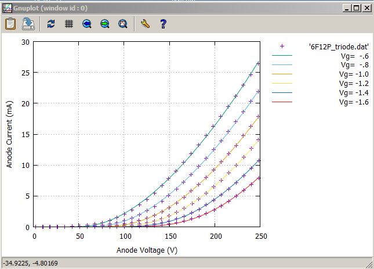
Task: Click the 100 tick label on x-axis
Action: tap(125, 236)
